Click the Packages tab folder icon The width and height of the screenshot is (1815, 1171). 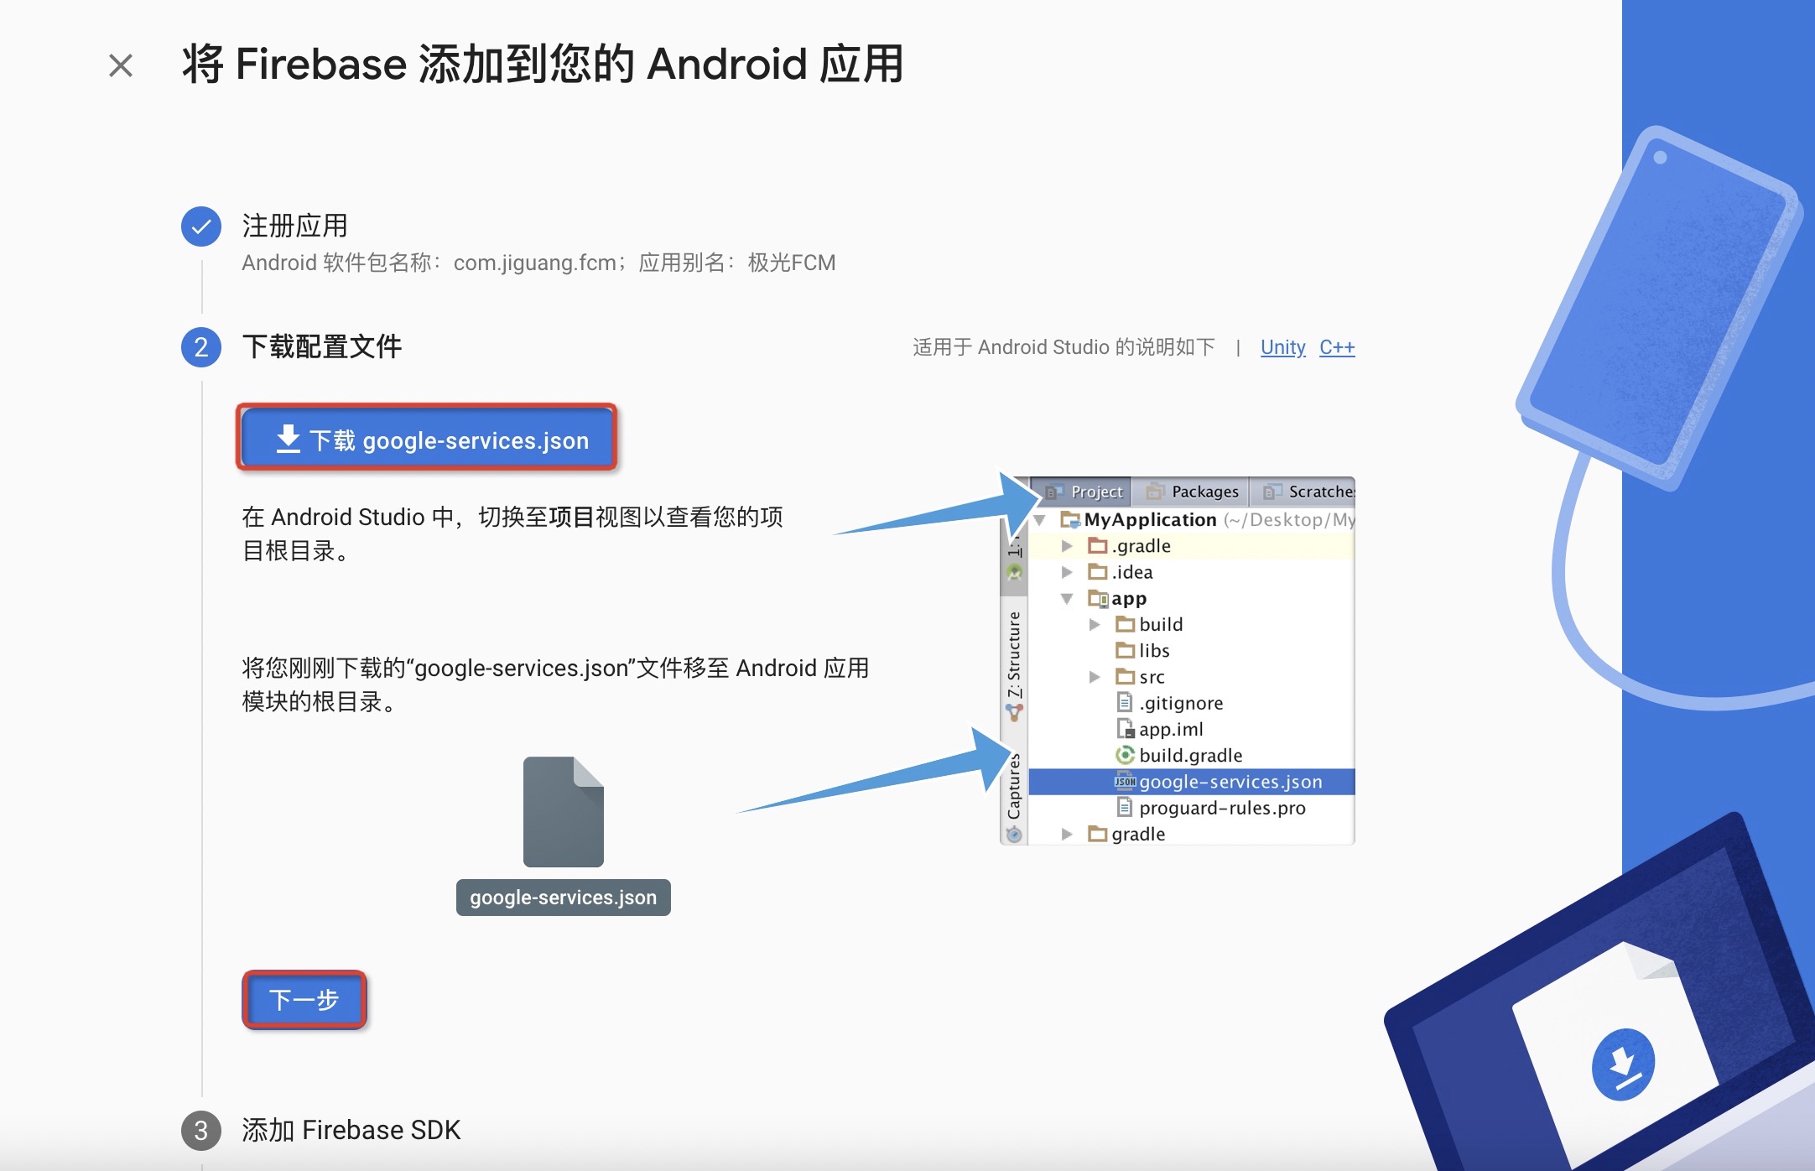tap(1155, 492)
